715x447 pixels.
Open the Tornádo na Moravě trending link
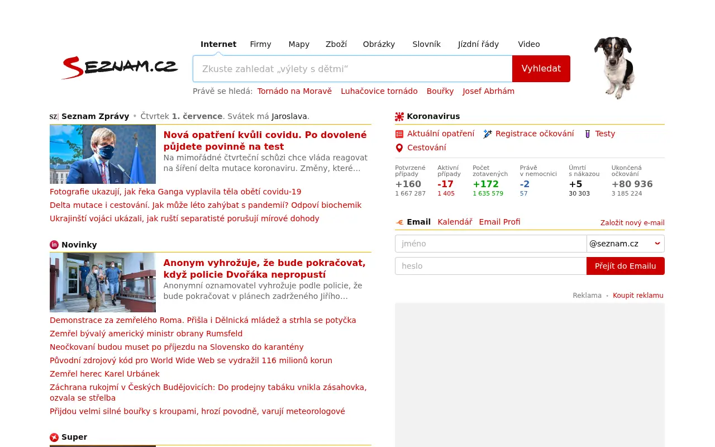294,91
